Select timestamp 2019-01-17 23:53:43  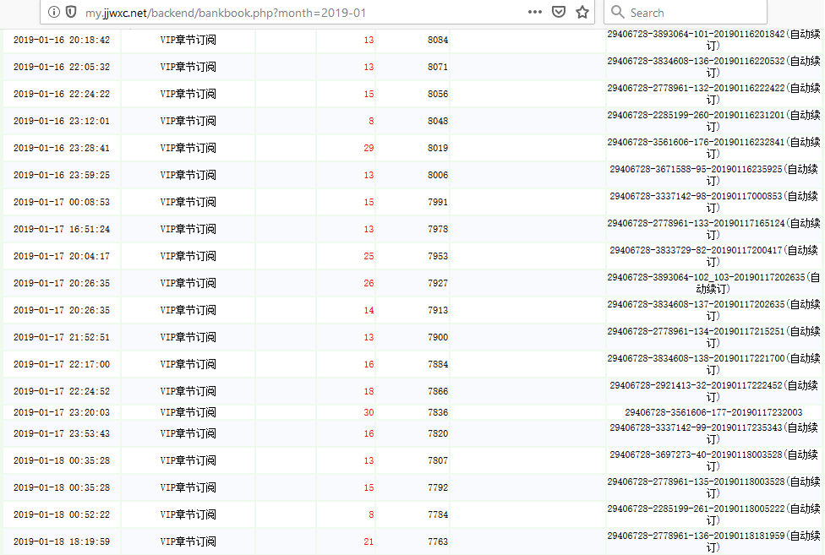click(x=62, y=433)
